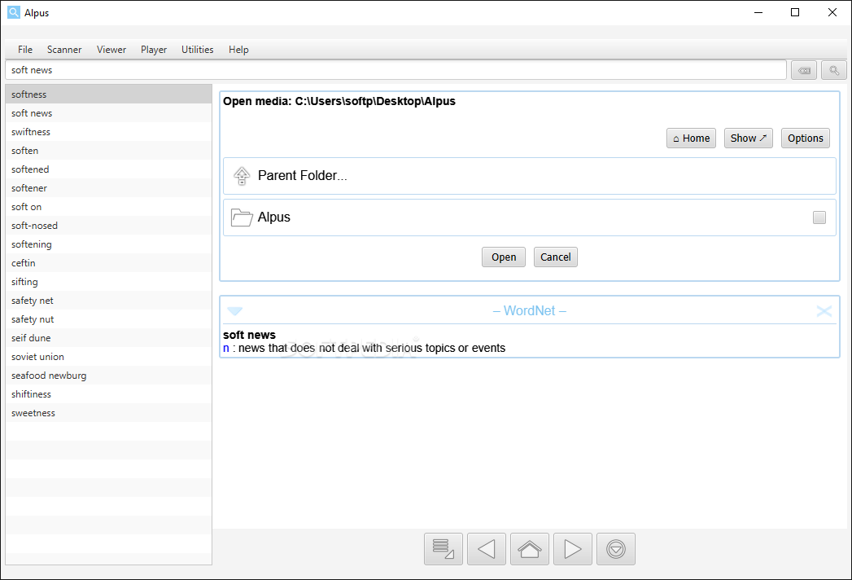Select 'seafood newburg' in word list

(109, 376)
